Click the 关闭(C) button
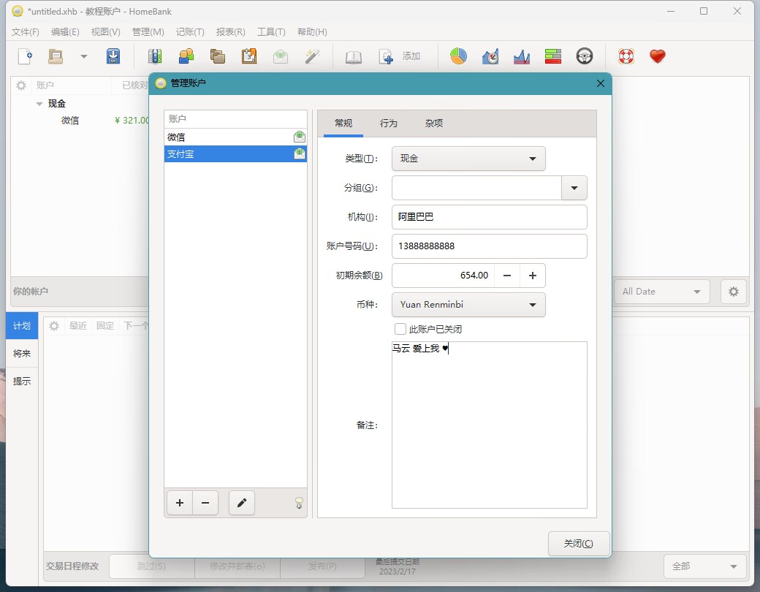Screen dimensions: 760x592 (578, 544)
